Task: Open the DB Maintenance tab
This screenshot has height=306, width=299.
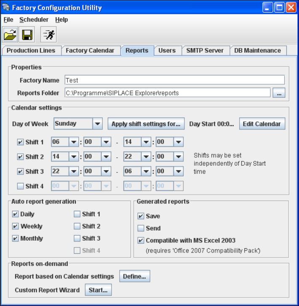Action: [258, 51]
